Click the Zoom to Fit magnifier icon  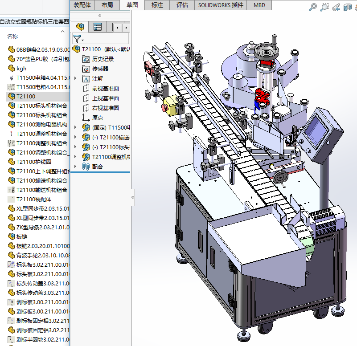pyautogui.click(x=313, y=7)
